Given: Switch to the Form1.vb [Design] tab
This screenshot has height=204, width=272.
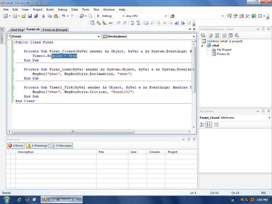Looking at the screenshot, I should pyautogui.click(x=55, y=30).
